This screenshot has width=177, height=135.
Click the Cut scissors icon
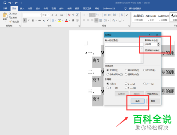coord(10,14)
